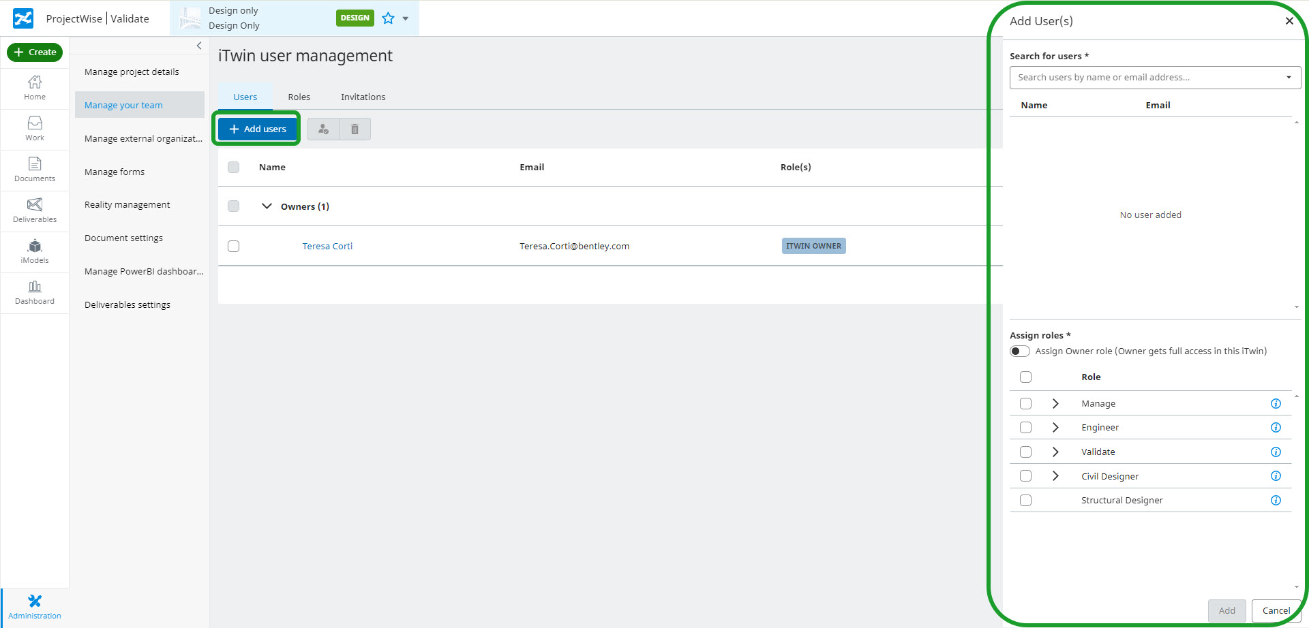Expand the Validate role row

click(x=1055, y=452)
